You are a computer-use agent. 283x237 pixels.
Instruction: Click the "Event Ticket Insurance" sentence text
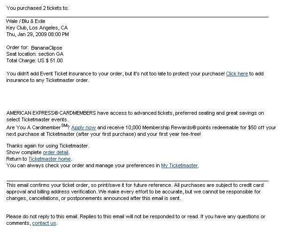(94, 74)
